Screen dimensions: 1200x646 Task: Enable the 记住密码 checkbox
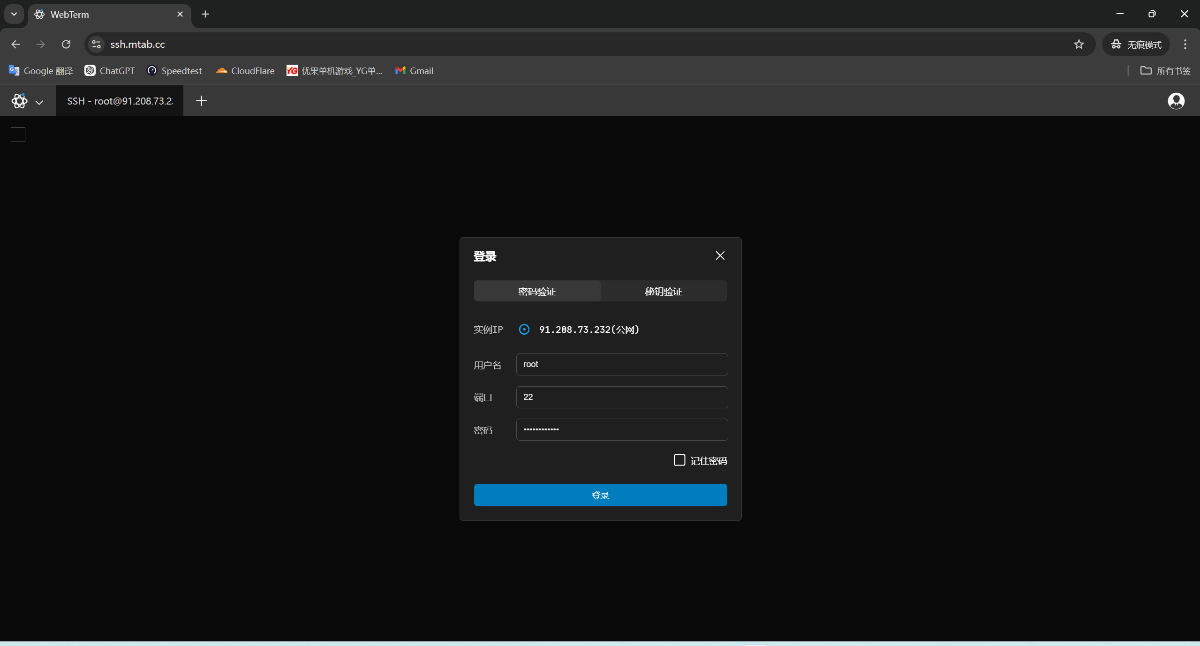point(679,460)
